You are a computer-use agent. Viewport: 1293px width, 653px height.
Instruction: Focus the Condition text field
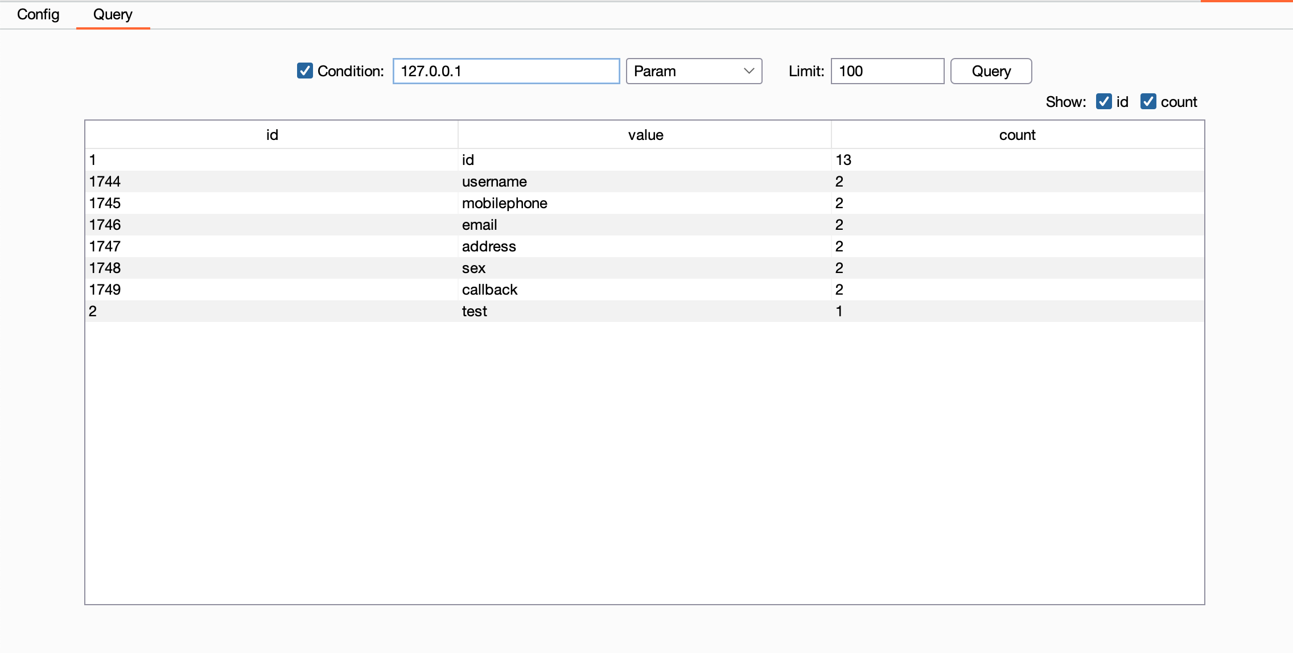[505, 71]
